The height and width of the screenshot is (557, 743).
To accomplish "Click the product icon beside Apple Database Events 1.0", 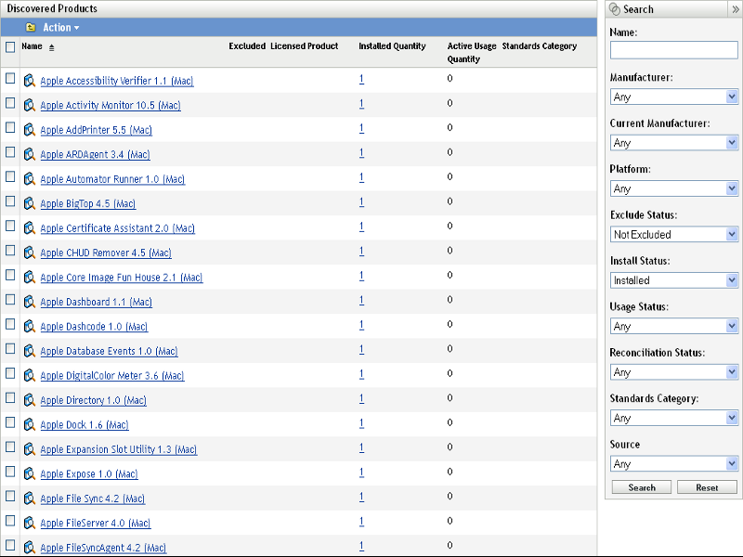I will (x=30, y=351).
